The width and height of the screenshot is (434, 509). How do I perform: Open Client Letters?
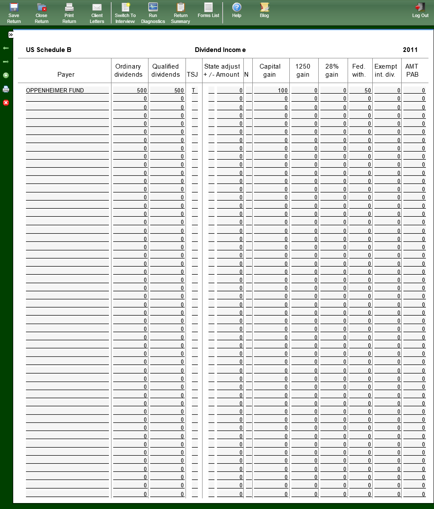tap(97, 13)
